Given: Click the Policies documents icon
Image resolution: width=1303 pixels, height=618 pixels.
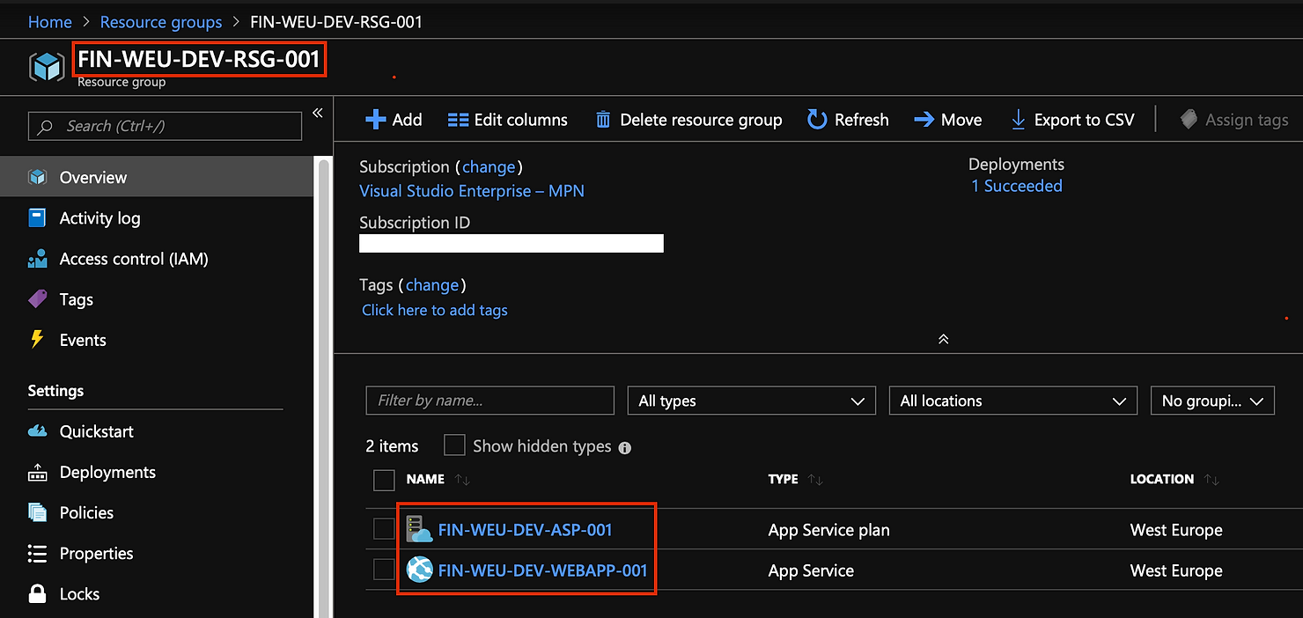Looking at the screenshot, I should tap(37, 512).
